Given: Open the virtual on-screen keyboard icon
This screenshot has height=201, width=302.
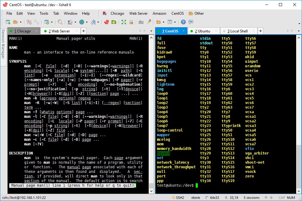Looking at the screenshot, I should click(x=139, y=22).
